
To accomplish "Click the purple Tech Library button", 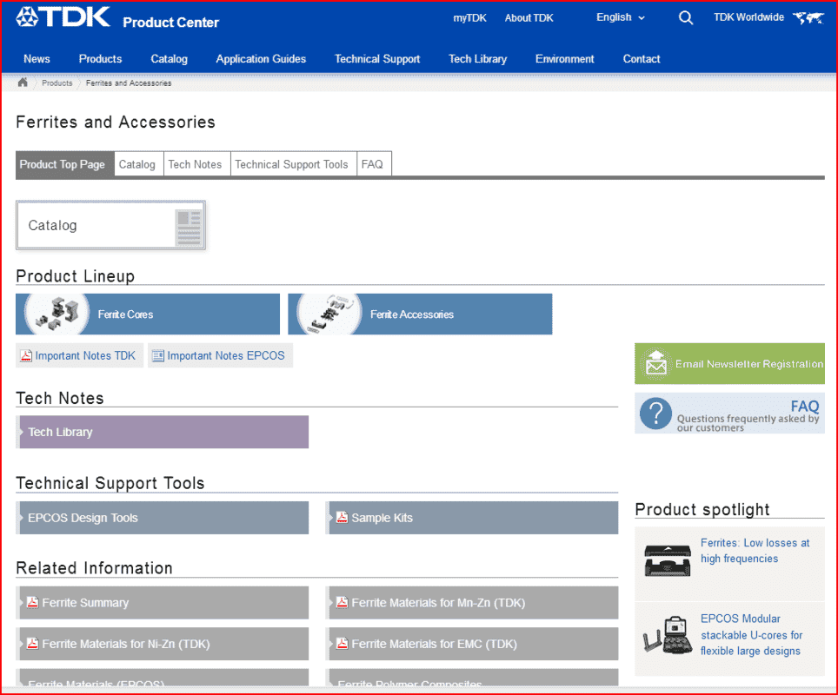I will pyautogui.click(x=163, y=432).
